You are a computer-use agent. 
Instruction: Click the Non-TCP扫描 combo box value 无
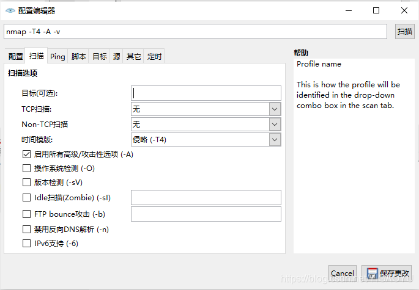pos(206,125)
